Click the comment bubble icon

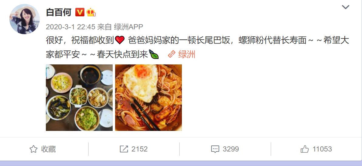(215, 149)
